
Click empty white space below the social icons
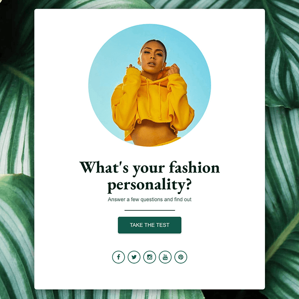(x=149, y=276)
